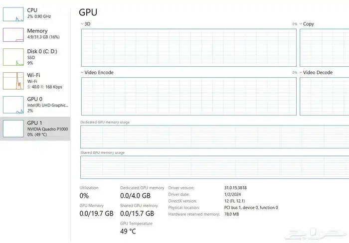Click the Video Encode utilization graph
The image size is (349, 243).
tap(188, 96)
